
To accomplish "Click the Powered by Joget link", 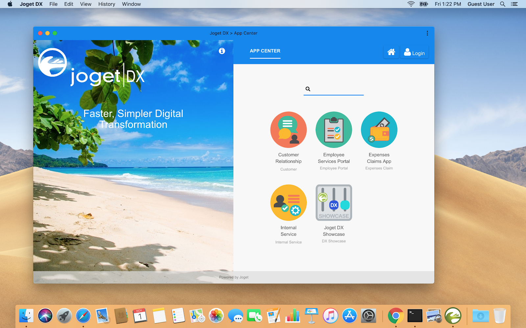I will tap(234, 277).
